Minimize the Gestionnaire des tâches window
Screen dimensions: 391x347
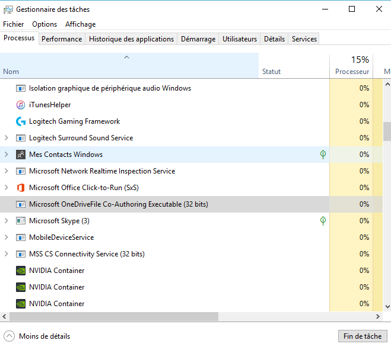[x=325, y=9]
